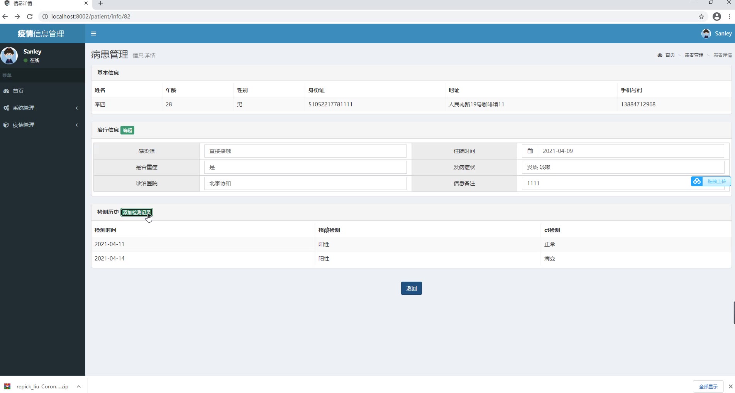Click the 是否重症 input field
This screenshot has height=393, width=735.
(x=305, y=167)
